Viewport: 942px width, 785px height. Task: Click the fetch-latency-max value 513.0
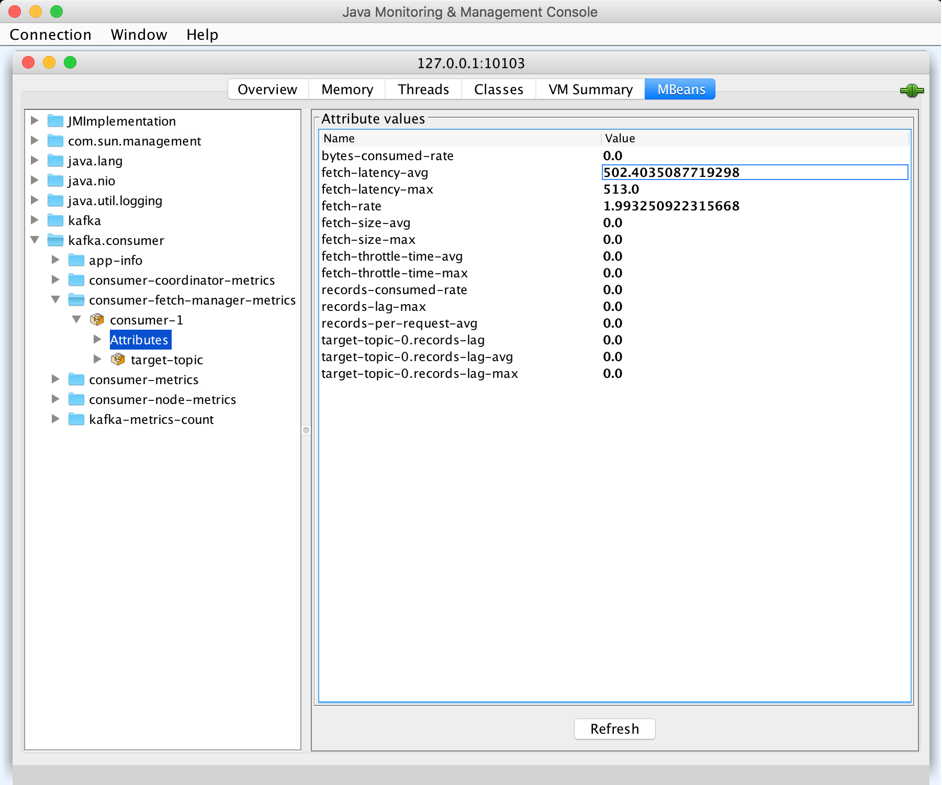[x=621, y=189]
